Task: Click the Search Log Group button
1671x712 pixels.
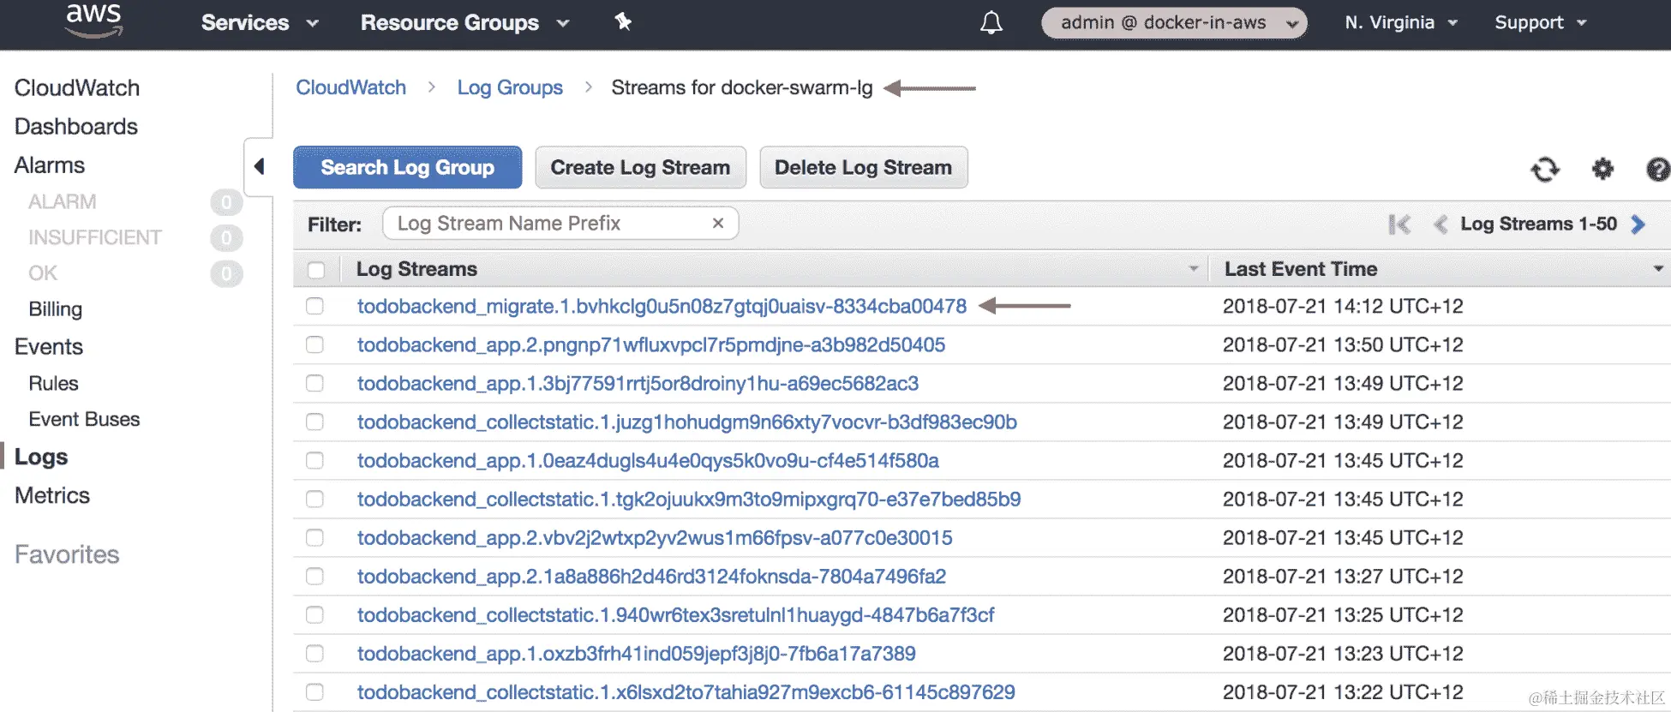Action: point(407,167)
